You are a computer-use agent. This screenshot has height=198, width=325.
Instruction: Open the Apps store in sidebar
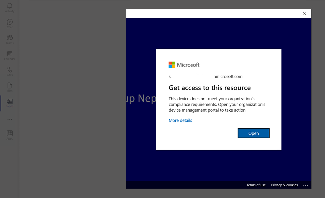coord(10,135)
